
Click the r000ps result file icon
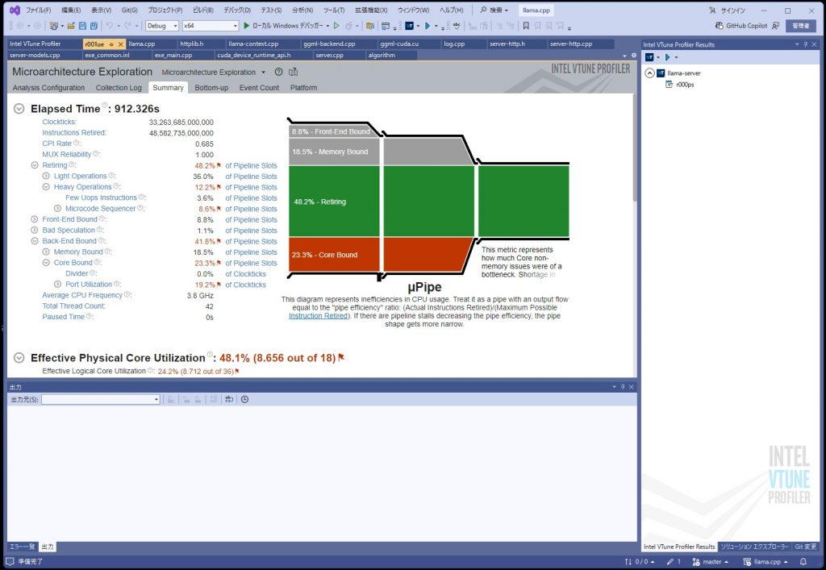pyautogui.click(x=669, y=84)
